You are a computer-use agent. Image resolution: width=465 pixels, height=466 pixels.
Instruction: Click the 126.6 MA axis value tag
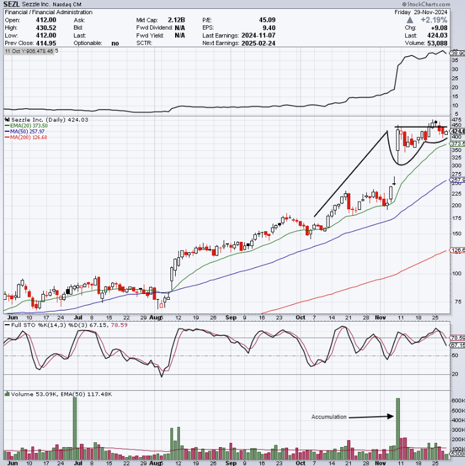457,250
